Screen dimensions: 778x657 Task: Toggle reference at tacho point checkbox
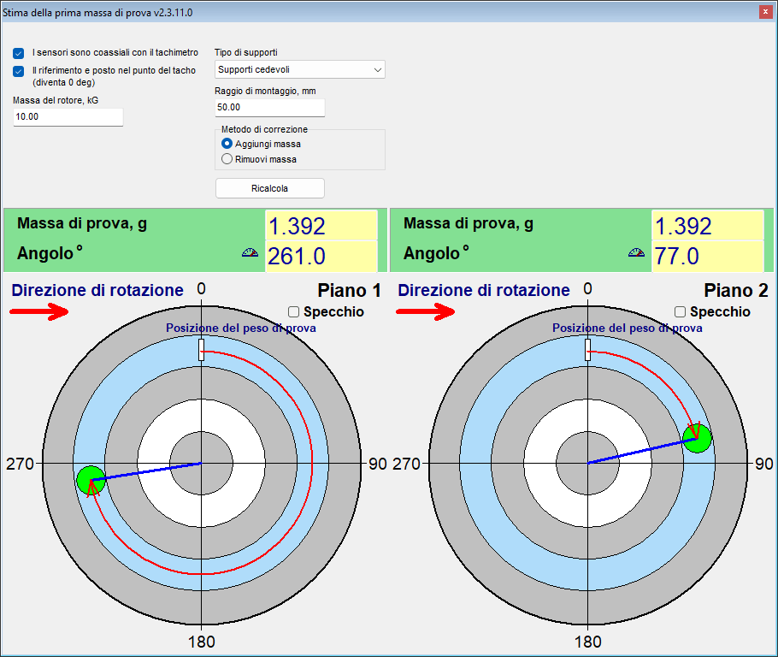18,71
